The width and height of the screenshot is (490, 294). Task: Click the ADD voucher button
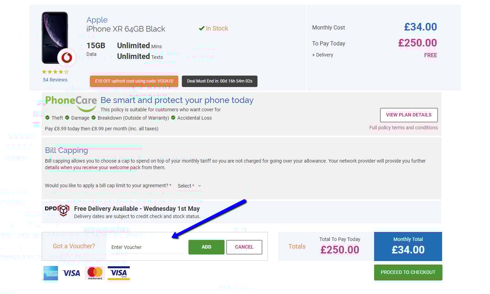(x=206, y=247)
